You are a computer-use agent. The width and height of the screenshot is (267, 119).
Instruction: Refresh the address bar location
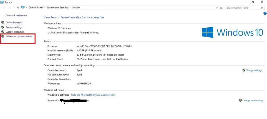[221, 8]
